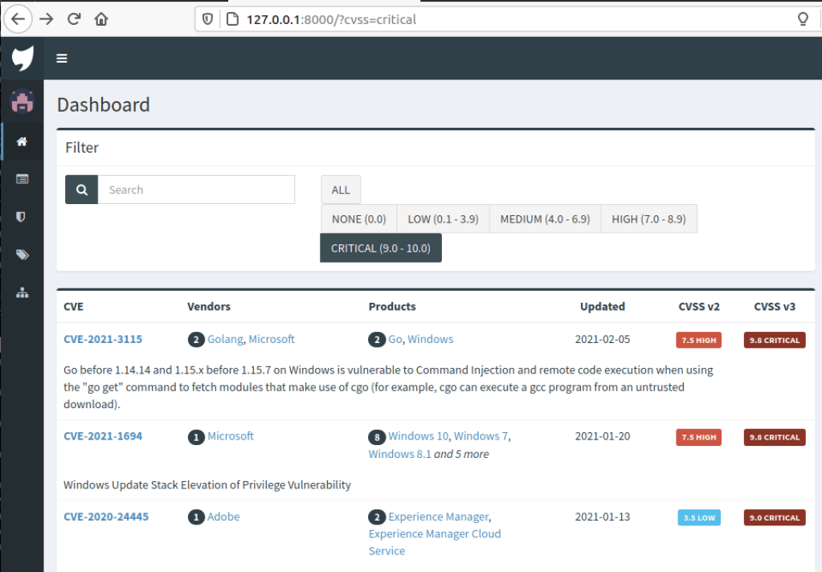The image size is (822, 572).
Task: Focus the Search input field
Action: (196, 190)
